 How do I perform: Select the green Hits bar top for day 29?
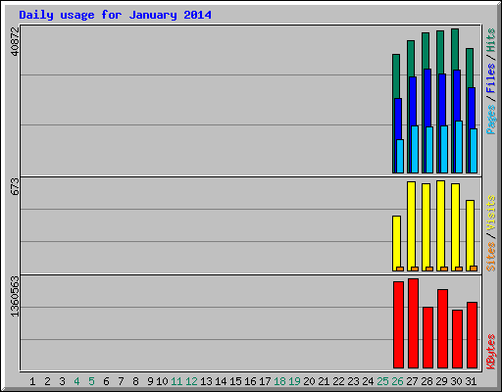(x=440, y=51)
